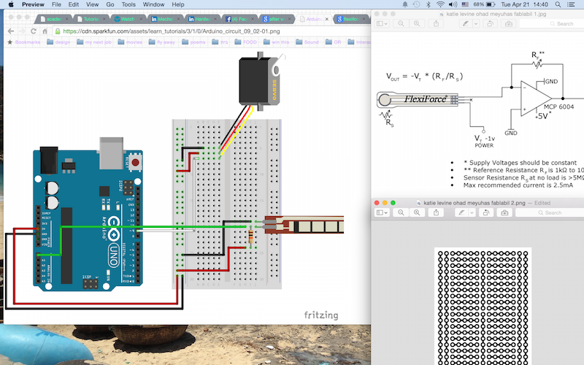Viewport: 584px width, 365px height.
Task: Open the FOOD bookmarks folder
Action: point(246,42)
